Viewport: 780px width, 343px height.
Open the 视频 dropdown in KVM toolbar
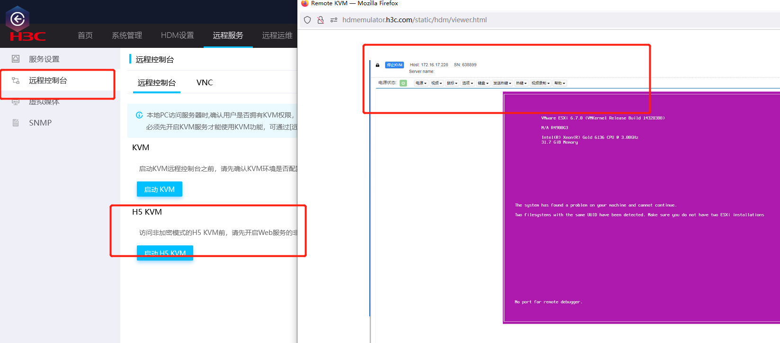437,83
